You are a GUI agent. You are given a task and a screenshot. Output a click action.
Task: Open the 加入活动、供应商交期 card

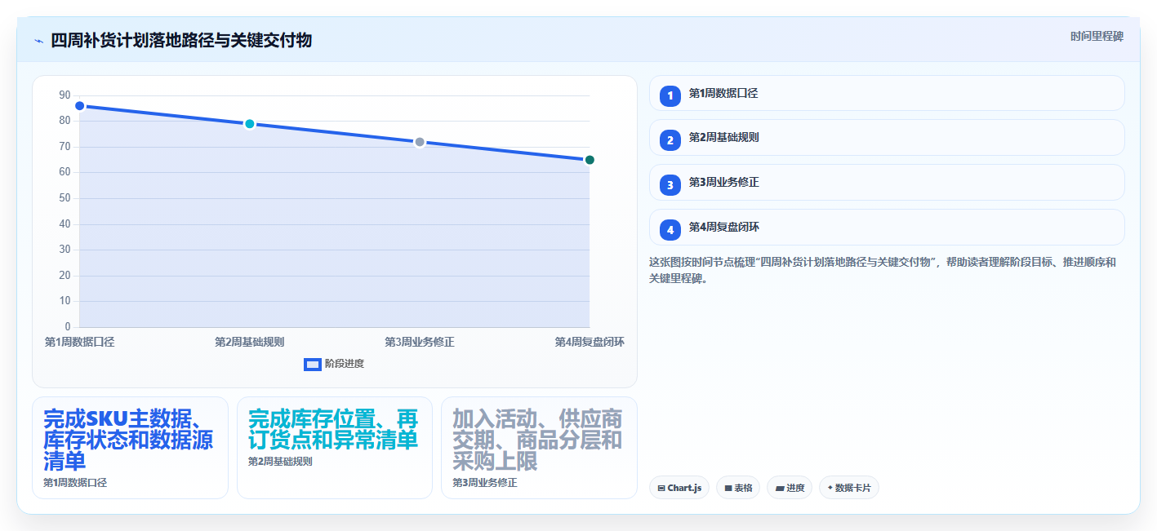pos(539,447)
